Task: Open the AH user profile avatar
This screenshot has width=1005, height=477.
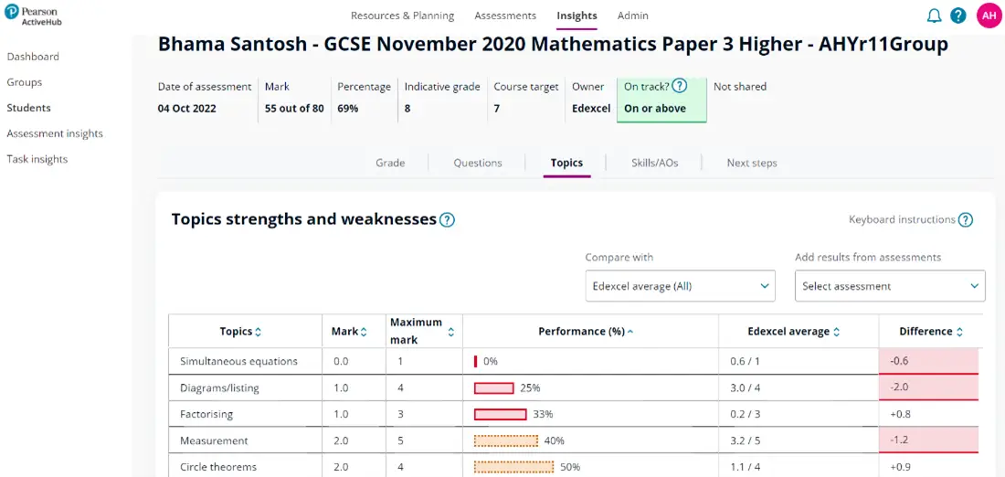Action: [989, 16]
